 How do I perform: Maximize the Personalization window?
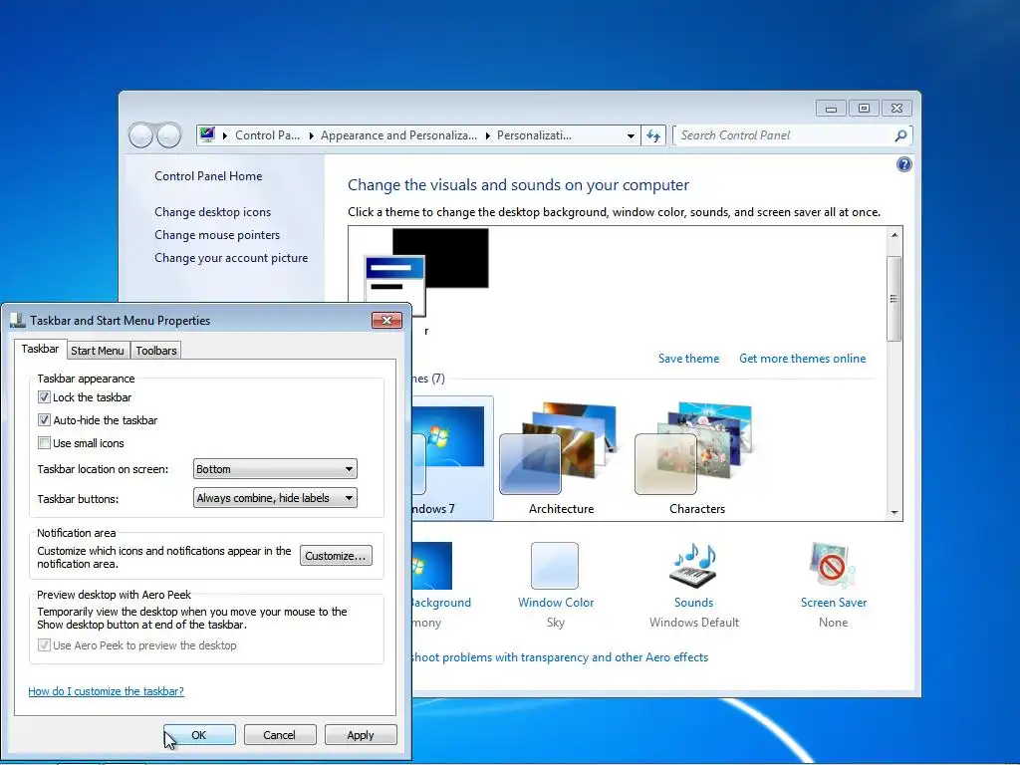click(864, 108)
